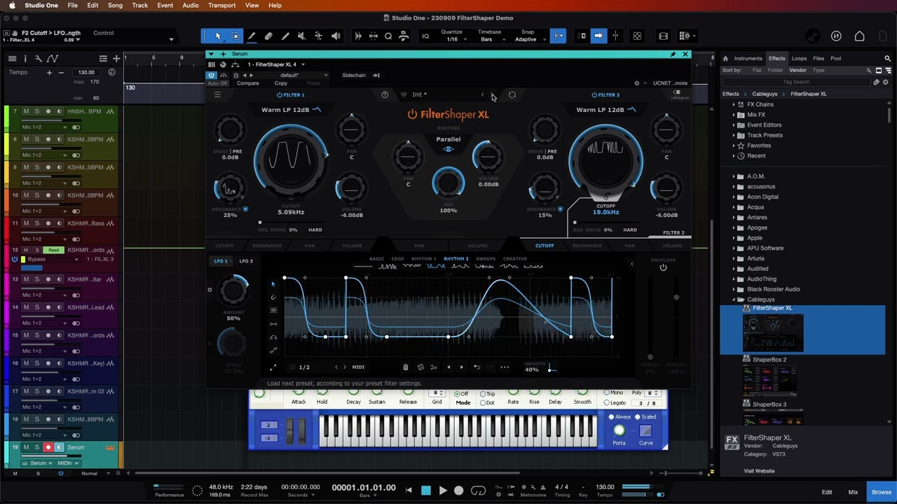Viewport: 897px width, 504px height.
Task: Switch to Loops browser tab
Action: click(x=799, y=59)
